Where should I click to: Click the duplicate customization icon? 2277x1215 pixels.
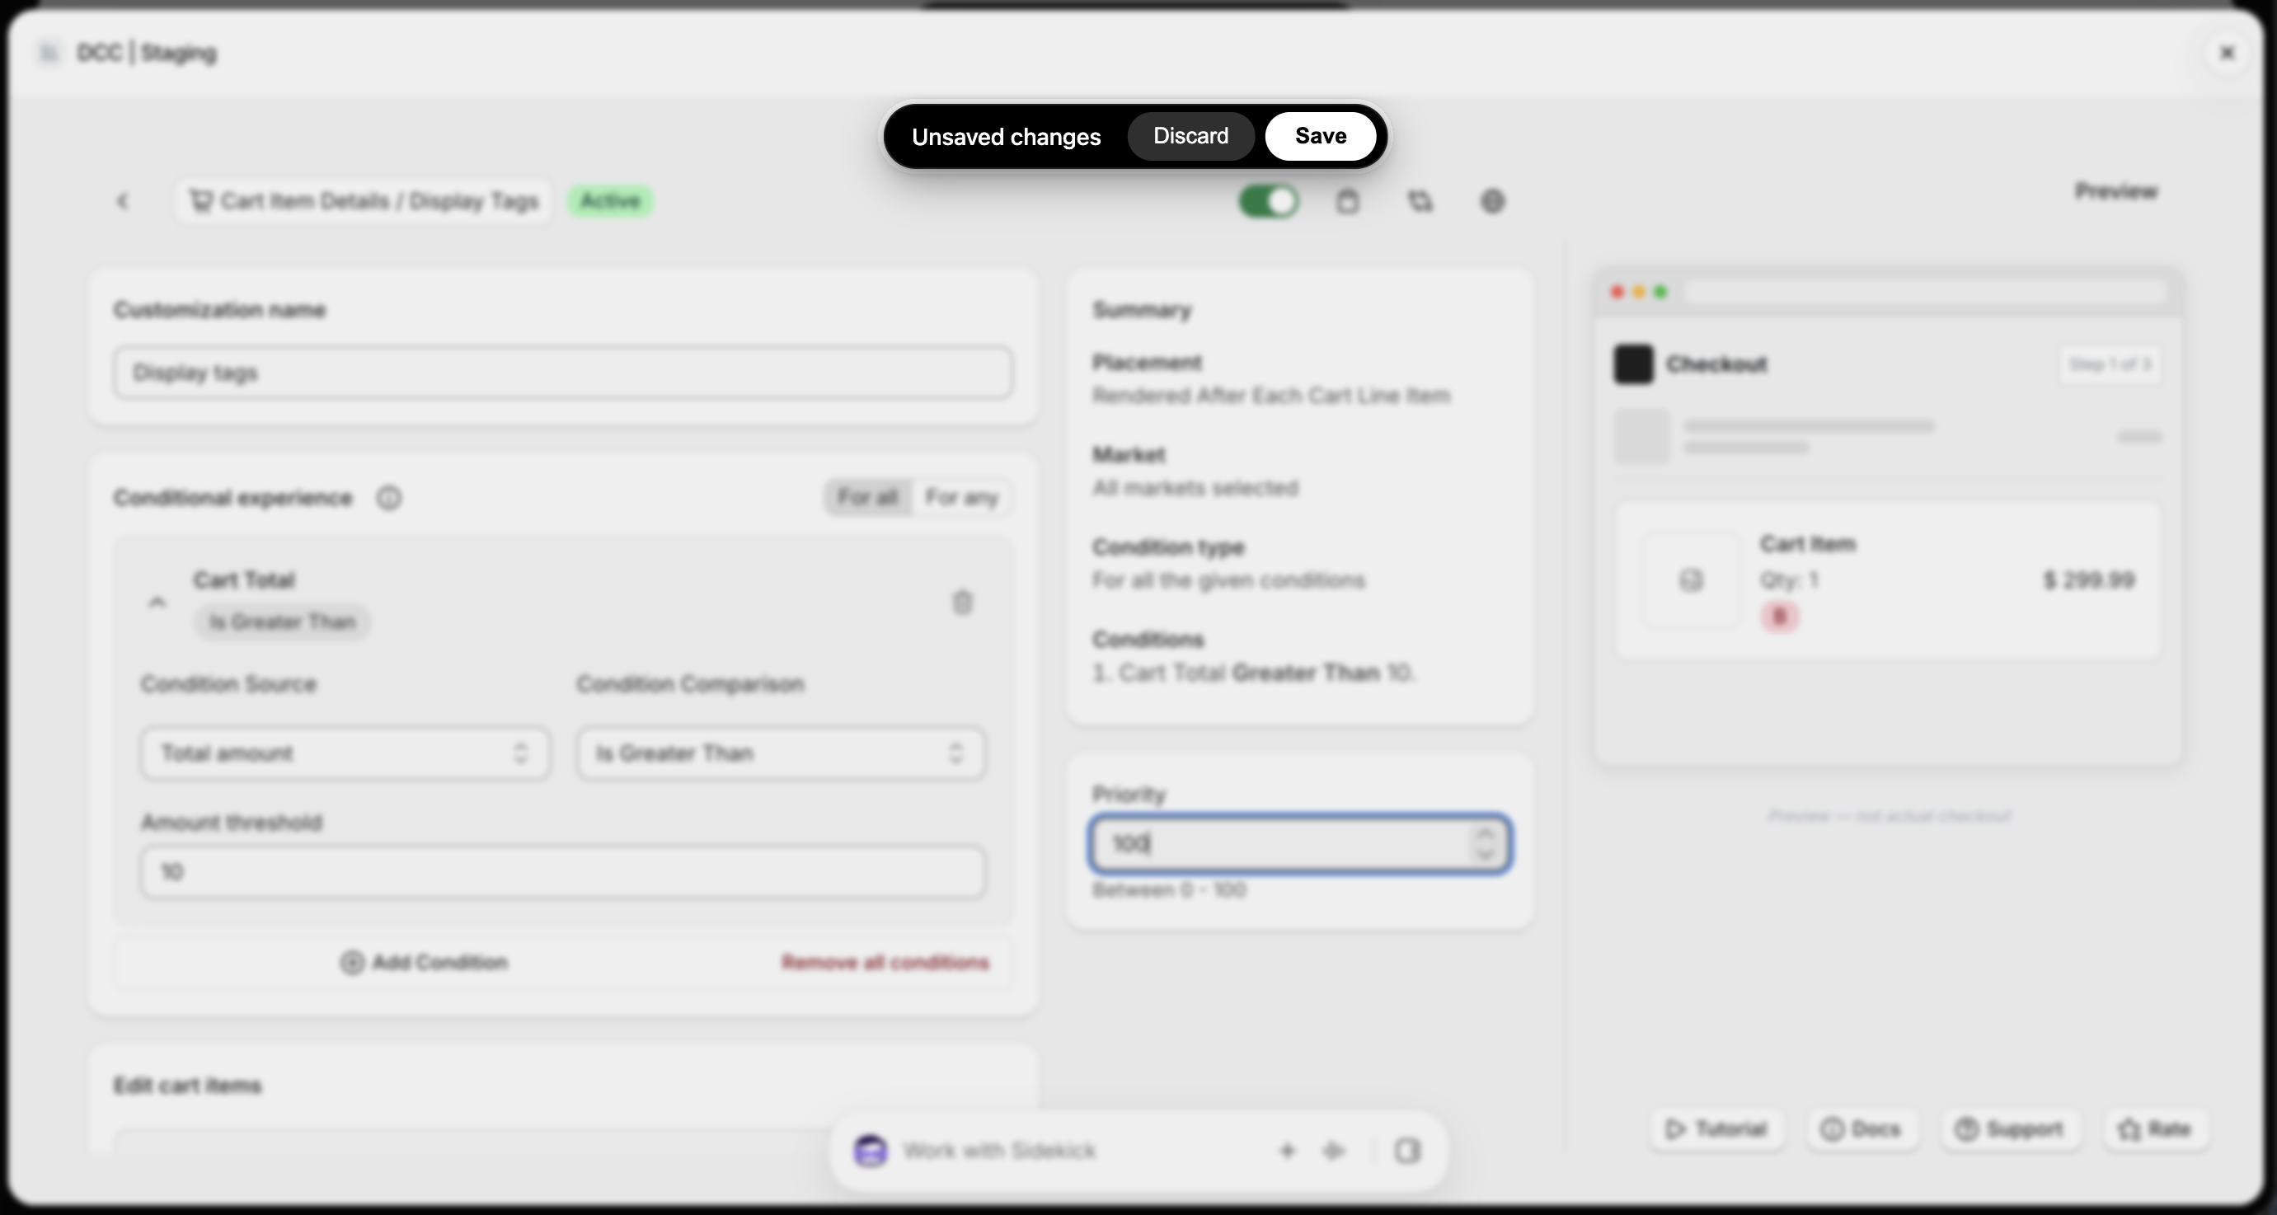click(1420, 201)
